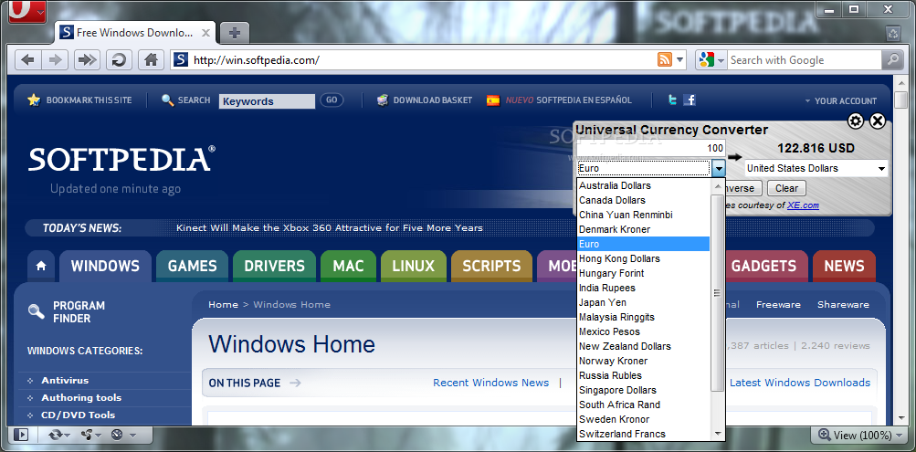Select Canada Dollars from list

tap(643, 200)
